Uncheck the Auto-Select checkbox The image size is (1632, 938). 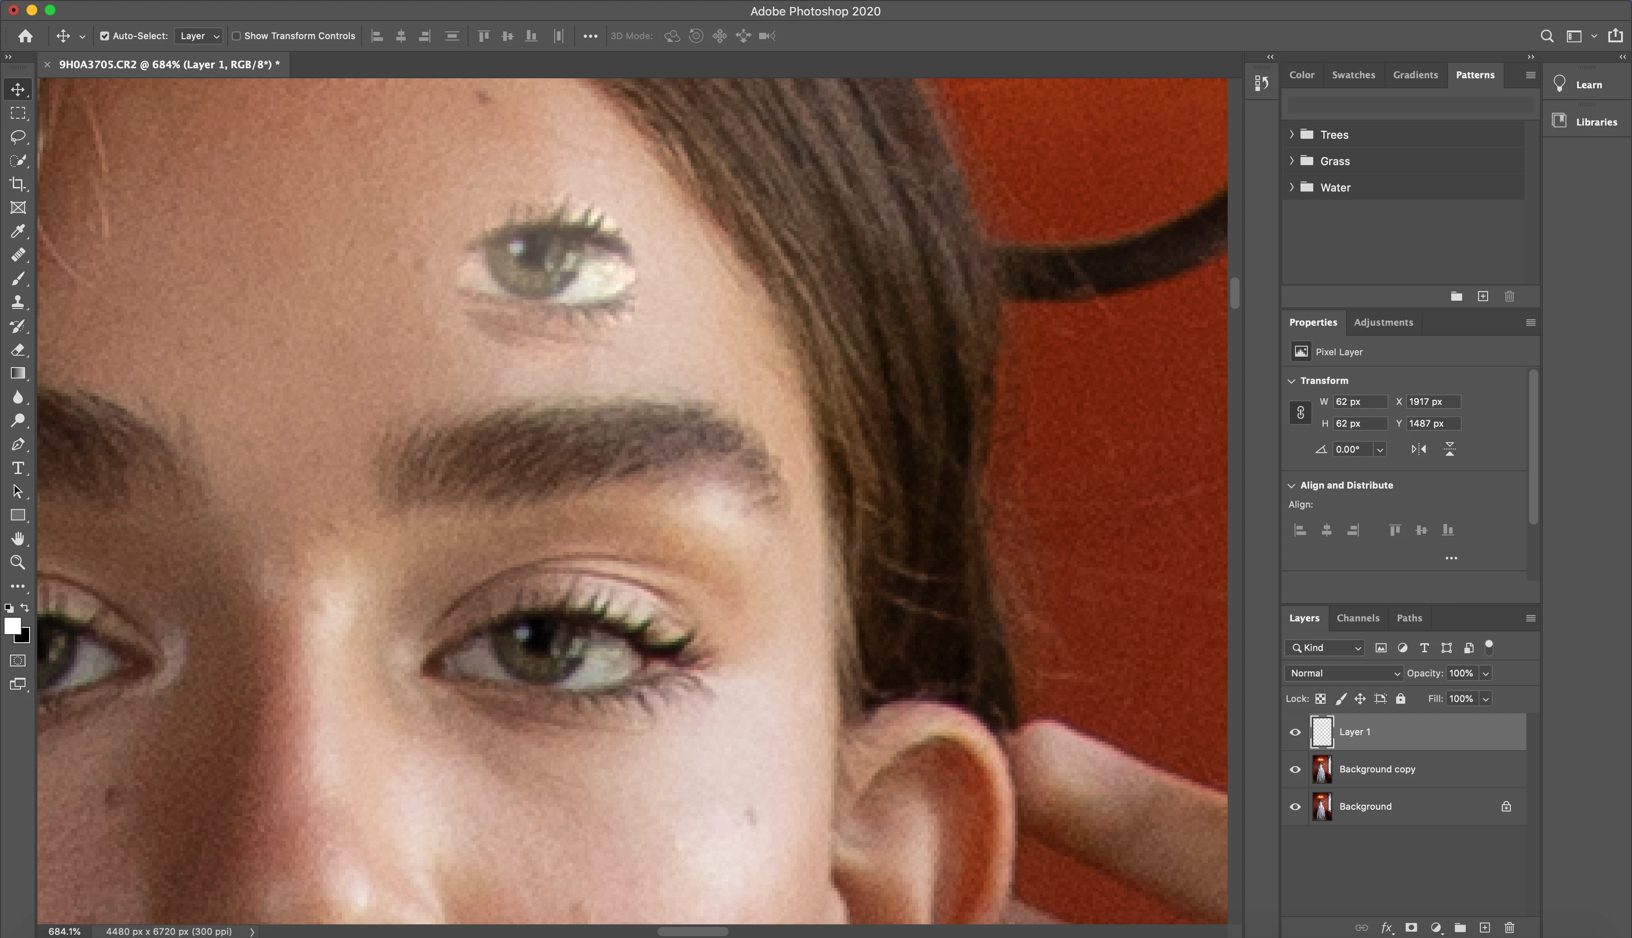click(104, 36)
